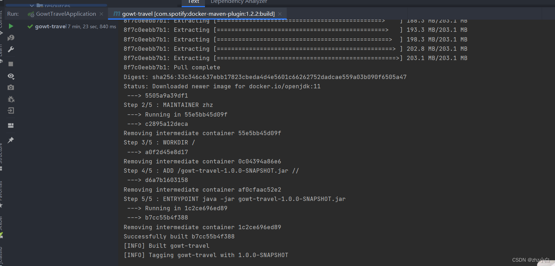Image resolution: width=555 pixels, height=266 pixels.
Task: Select the Text tab
Action: tap(193, 2)
